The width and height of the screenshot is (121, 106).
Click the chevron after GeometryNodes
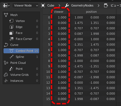(98, 6)
